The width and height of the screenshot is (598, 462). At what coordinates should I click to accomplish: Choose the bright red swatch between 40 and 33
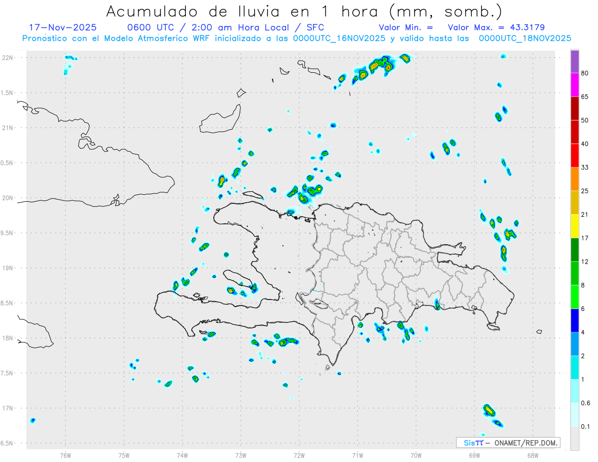click(575, 155)
